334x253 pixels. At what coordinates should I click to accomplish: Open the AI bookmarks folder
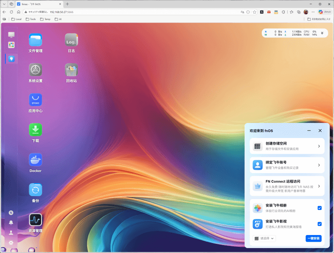click(58, 19)
